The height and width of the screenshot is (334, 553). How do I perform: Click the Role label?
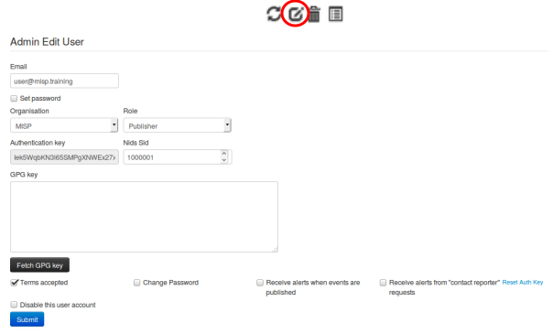[130, 111]
